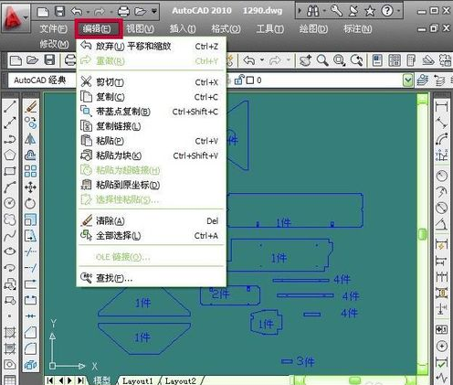Switch to the Layout2 tab
The image size is (453, 385).
181,380
